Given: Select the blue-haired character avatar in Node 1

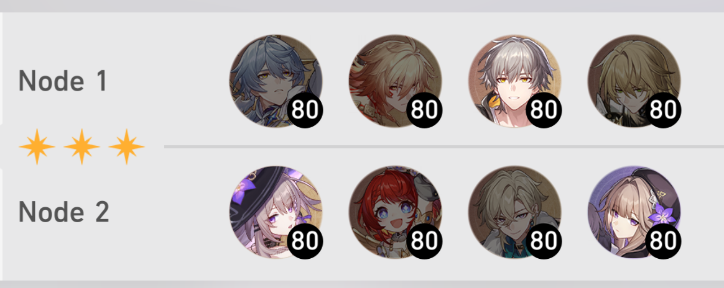Looking at the screenshot, I should click(276, 81).
